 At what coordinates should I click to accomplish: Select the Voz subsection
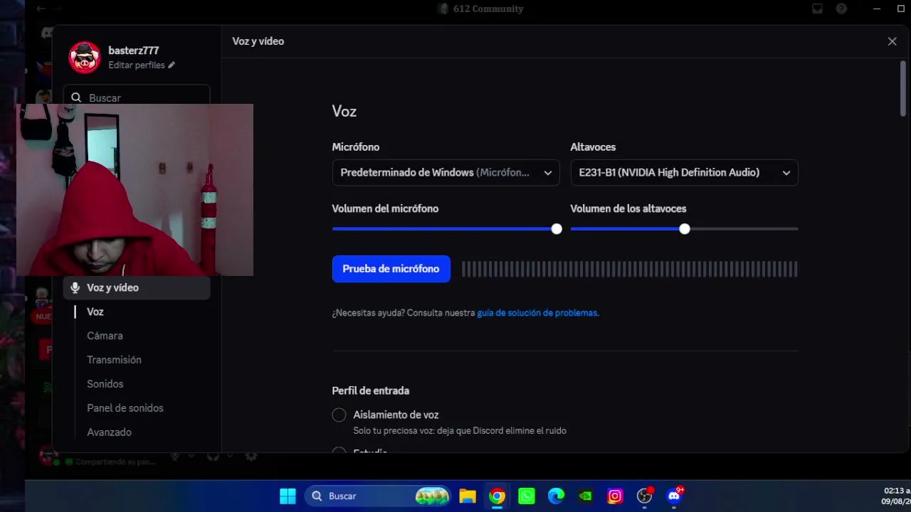(x=95, y=312)
